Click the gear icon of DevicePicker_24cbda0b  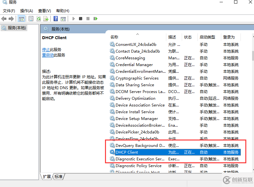tap(112, 132)
